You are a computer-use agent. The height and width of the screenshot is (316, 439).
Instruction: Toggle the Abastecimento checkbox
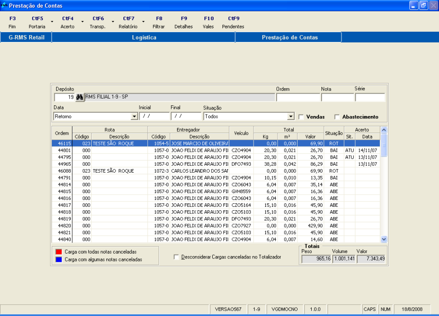click(x=337, y=117)
